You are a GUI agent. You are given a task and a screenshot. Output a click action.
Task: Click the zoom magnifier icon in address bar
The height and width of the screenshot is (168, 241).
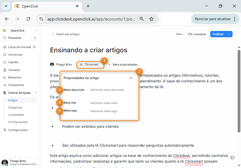click(x=141, y=19)
